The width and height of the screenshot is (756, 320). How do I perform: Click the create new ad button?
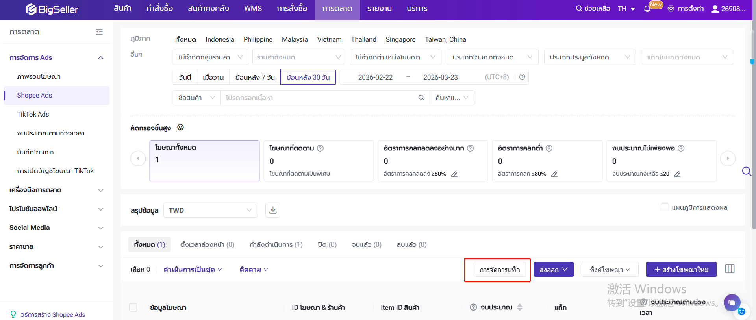[x=681, y=270]
